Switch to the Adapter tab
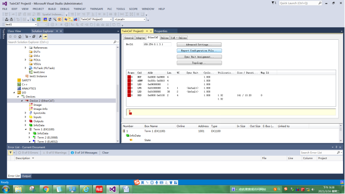Viewport: 345px width, 194px height. (140, 38)
